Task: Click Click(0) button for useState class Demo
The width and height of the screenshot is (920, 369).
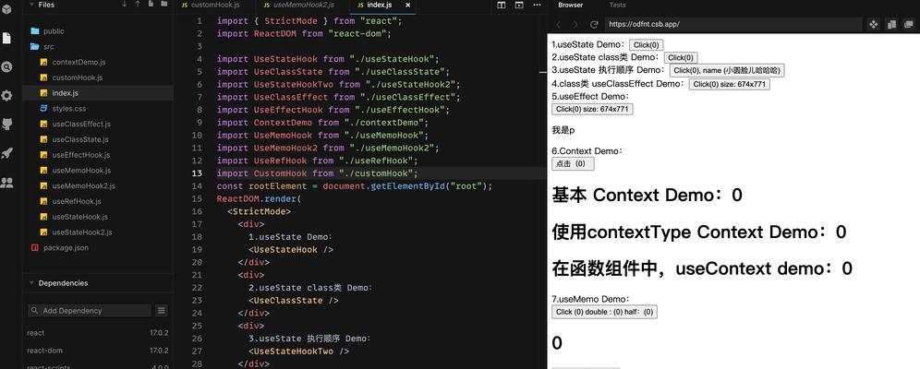Action: coord(681,57)
